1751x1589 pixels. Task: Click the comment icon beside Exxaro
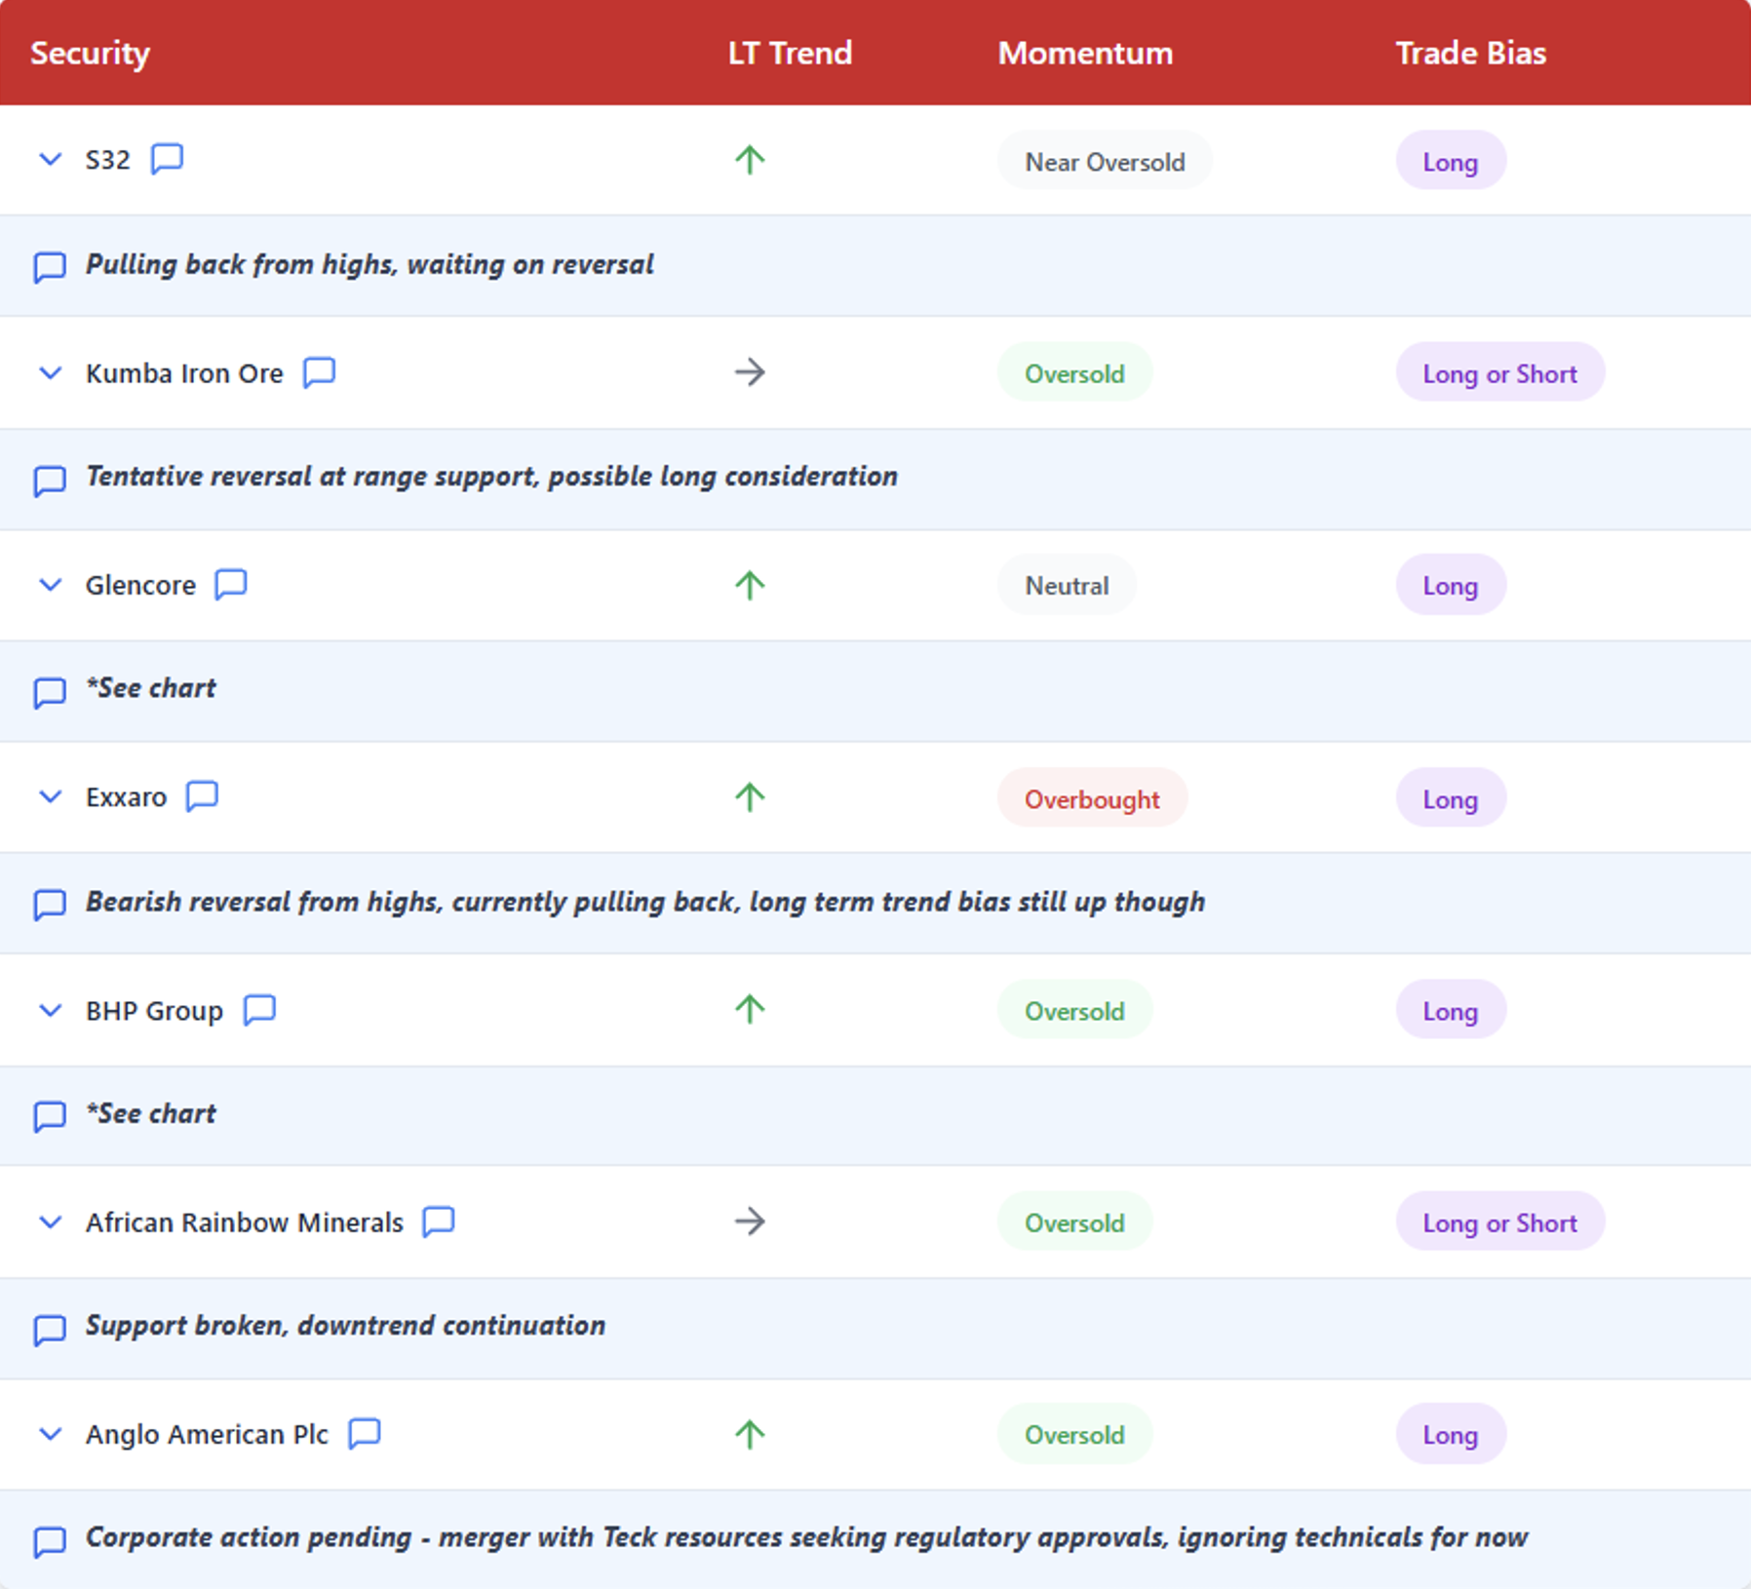(202, 796)
